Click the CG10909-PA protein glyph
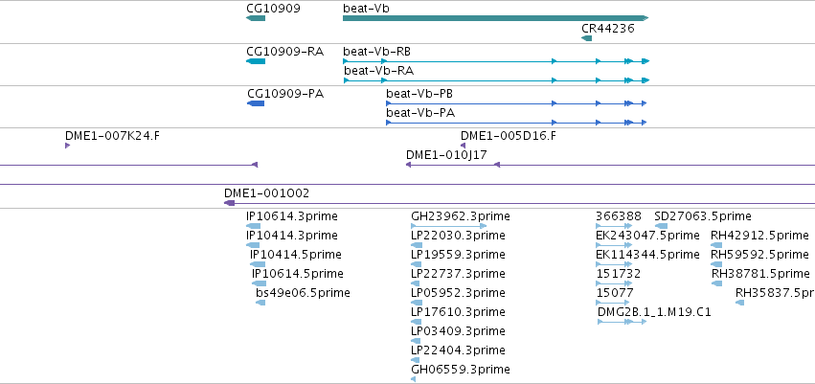The height and width of the screenshot is (384, 815). point(256,103)
